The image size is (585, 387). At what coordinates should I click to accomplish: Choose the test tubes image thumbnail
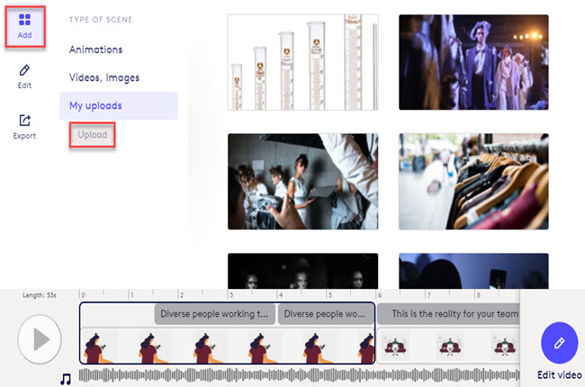pos(303,62)
